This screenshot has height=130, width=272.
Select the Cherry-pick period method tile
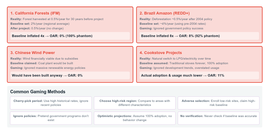[x=51, y=103]
